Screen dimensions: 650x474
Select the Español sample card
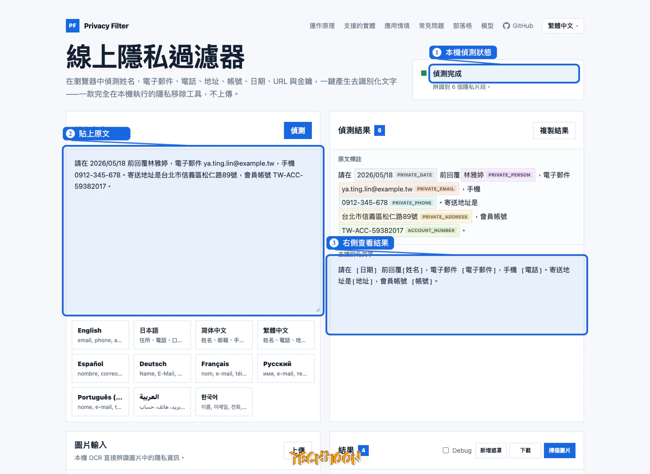tap(100, 368)
